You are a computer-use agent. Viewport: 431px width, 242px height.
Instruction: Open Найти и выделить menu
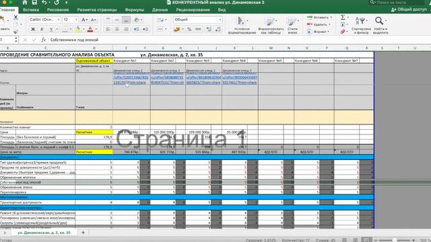point(380,26)
